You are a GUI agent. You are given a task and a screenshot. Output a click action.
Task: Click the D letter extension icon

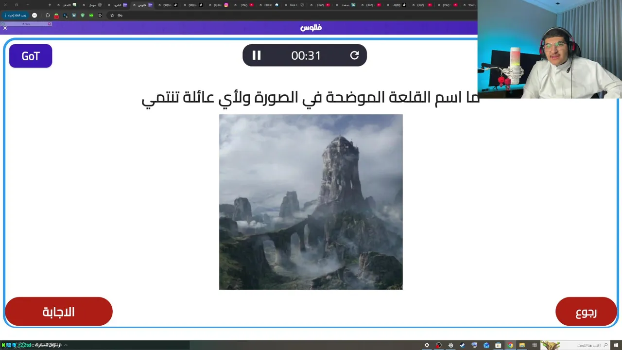[x=100, y=15]
